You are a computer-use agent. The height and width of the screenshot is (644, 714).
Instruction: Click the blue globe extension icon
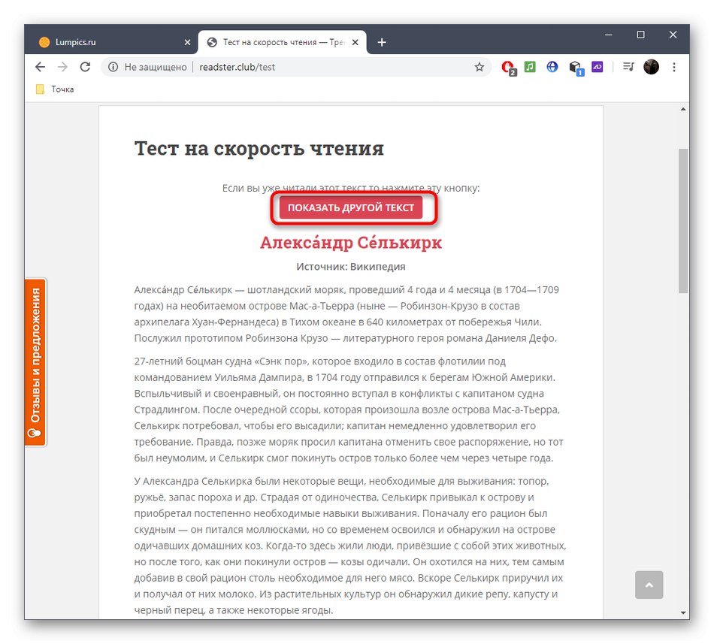coord(552,67)
